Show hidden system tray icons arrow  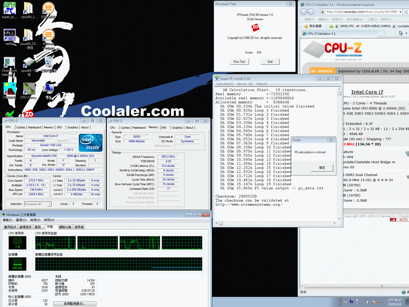pyautogui.click(x=362, y=302)
